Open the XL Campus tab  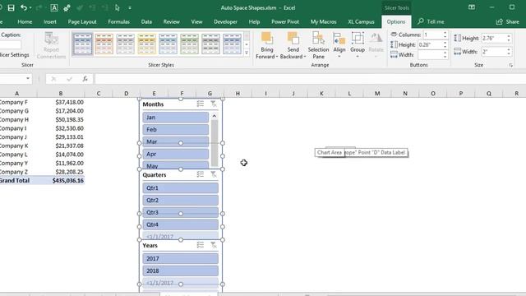(x=361, y=22)
